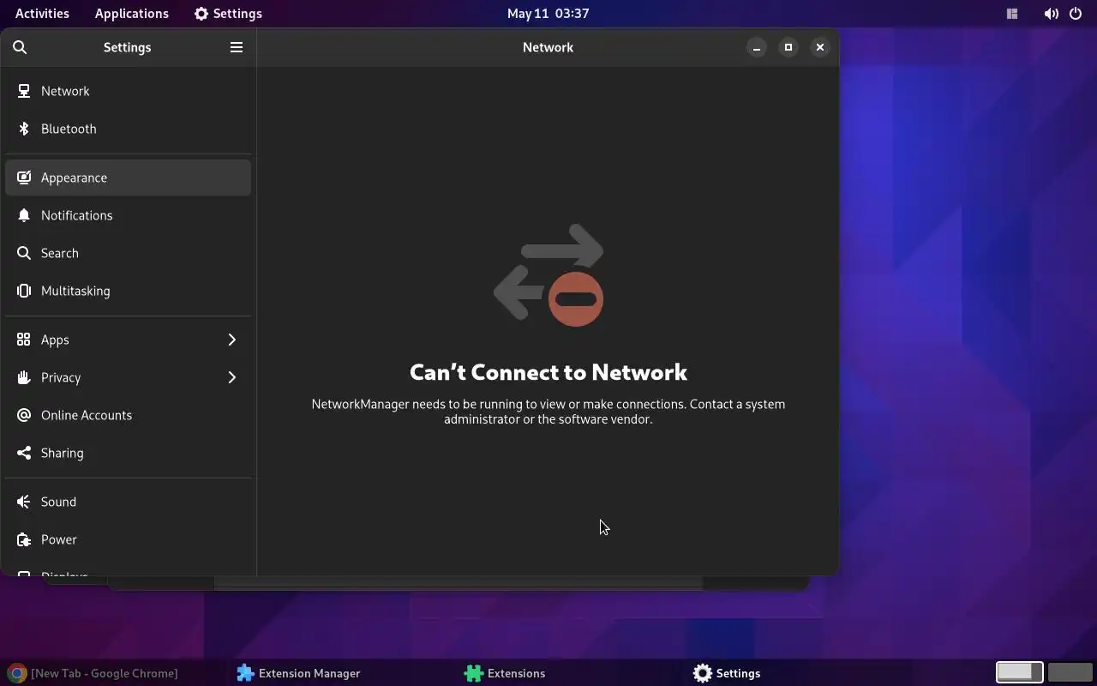The image size is (1097, 686).
Task: Switch to Extension Manager taskbar window
Action: [344, 673]
